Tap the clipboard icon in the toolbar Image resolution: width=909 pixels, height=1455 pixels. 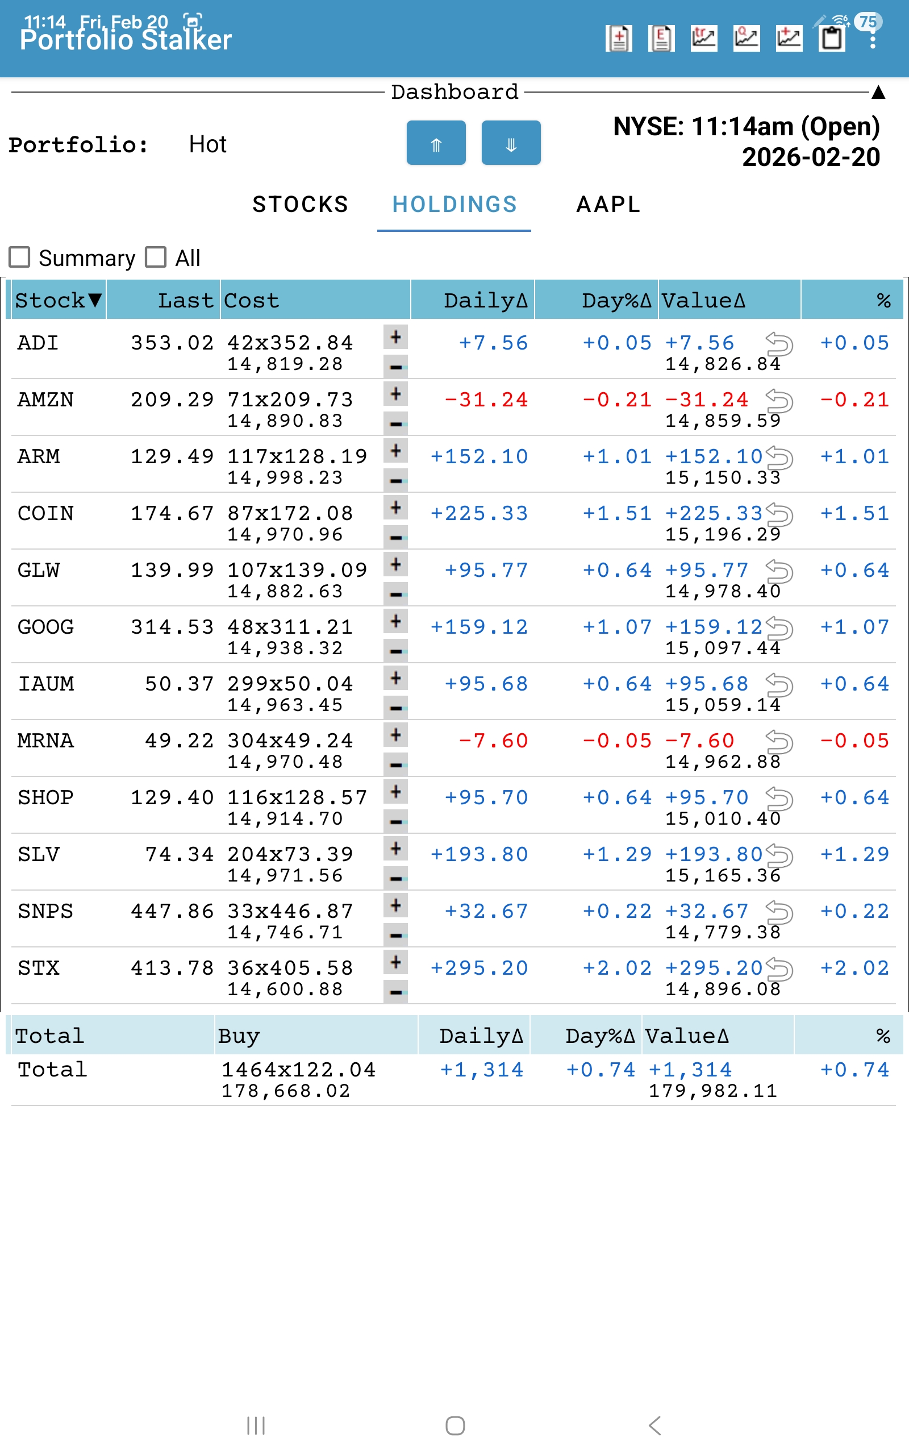point(832,39)
